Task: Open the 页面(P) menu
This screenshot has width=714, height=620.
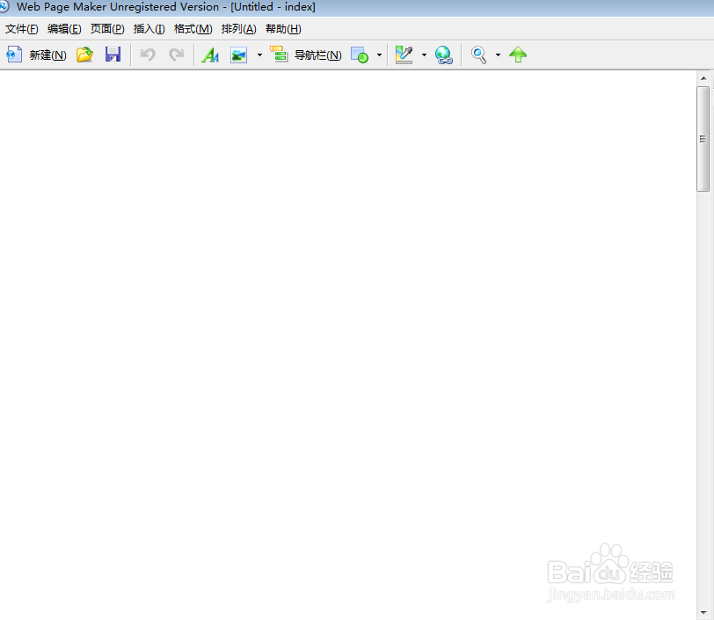Action: pos(107,29)
